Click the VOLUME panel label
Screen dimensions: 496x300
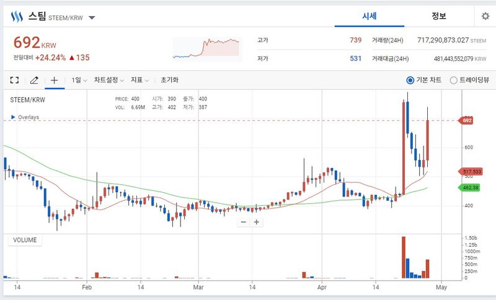25,240
